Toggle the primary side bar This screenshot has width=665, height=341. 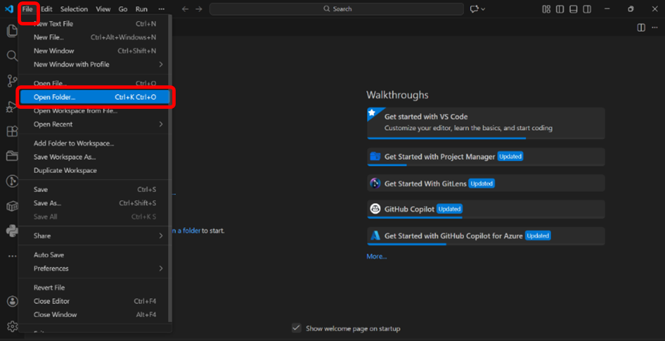(x=560, y=9)
